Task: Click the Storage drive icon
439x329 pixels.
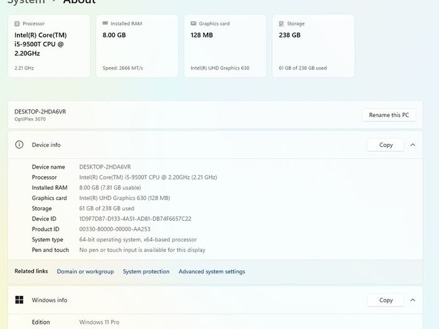Action: [282, 24]
